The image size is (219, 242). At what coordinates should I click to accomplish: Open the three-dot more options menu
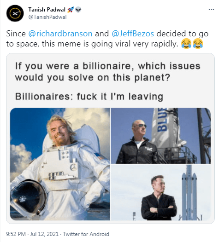pyautogui.click(x=211, y=10)
